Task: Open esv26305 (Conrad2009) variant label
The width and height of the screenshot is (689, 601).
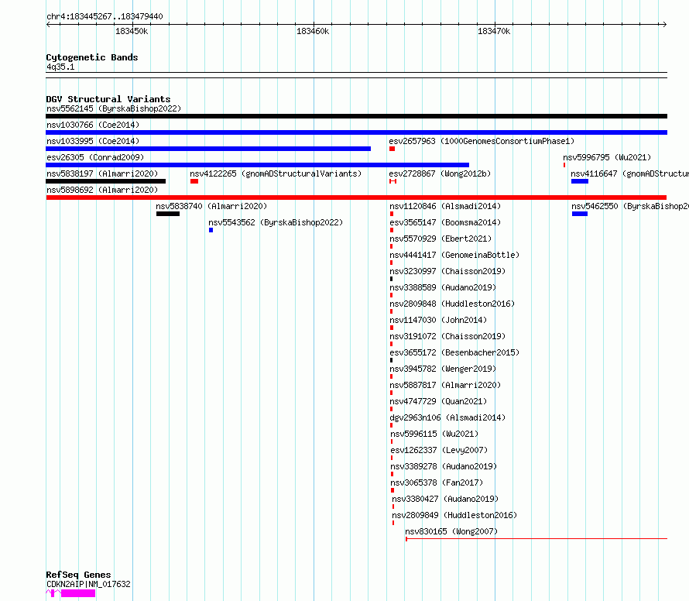Action: (x=95, y=157)
